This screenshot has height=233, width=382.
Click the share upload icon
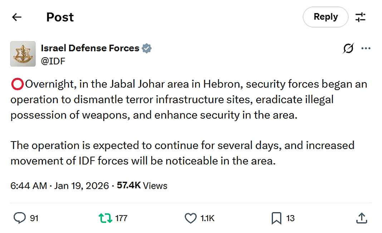pyautogui.click(x=361, y=218)
